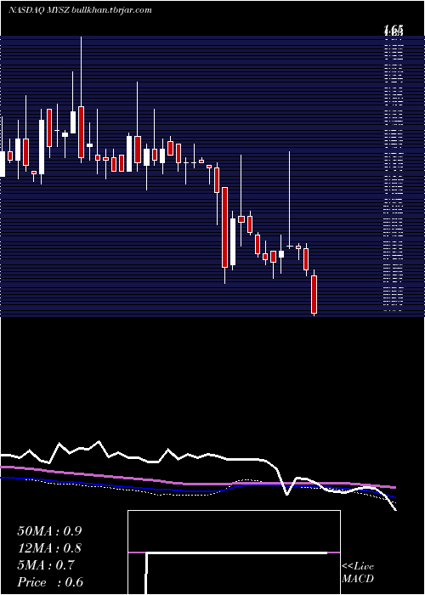
Task: Click the Price : 0.6 value
Action: click(50, 582)
